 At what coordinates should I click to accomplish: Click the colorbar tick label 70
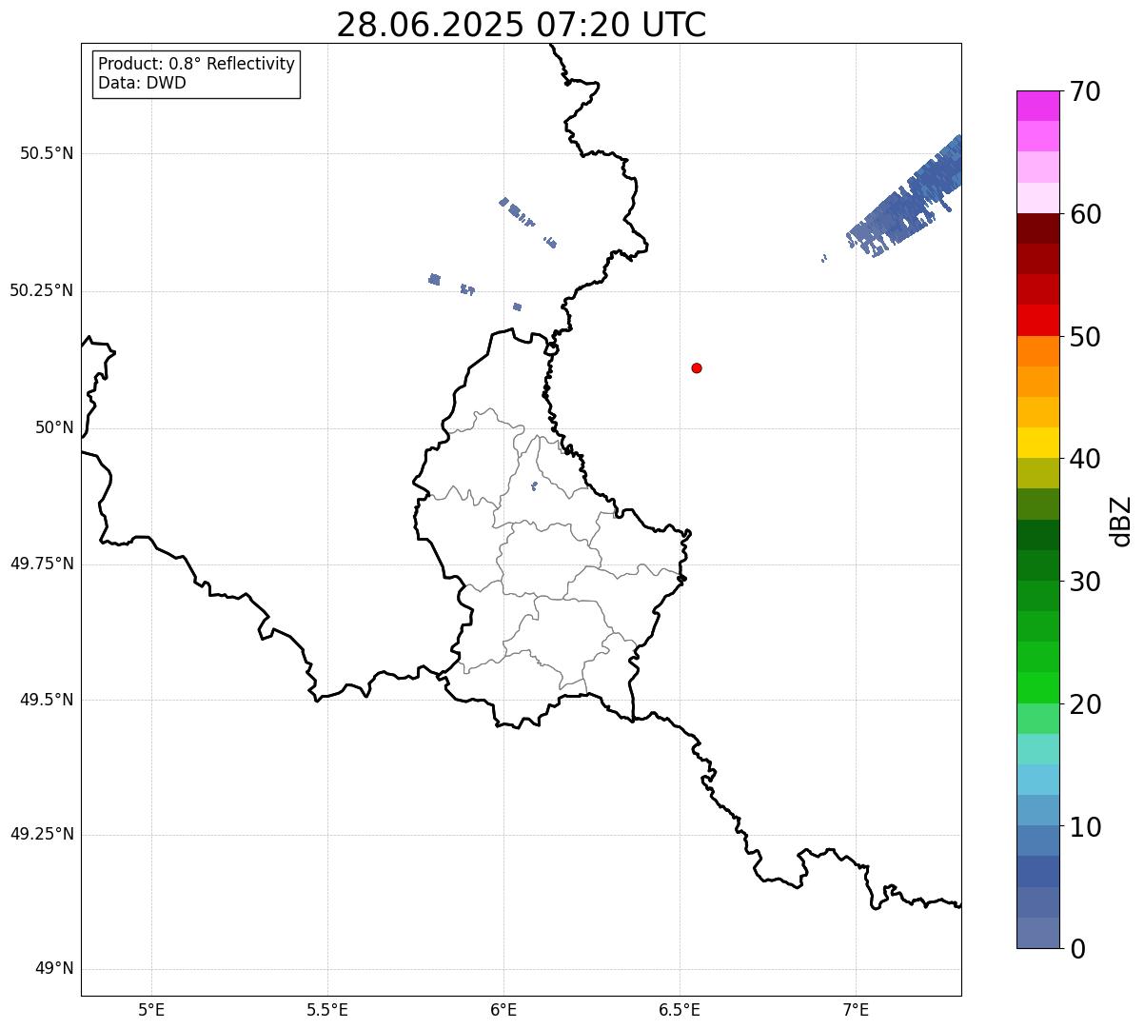pyautogui.click(x=1085, y=91)
